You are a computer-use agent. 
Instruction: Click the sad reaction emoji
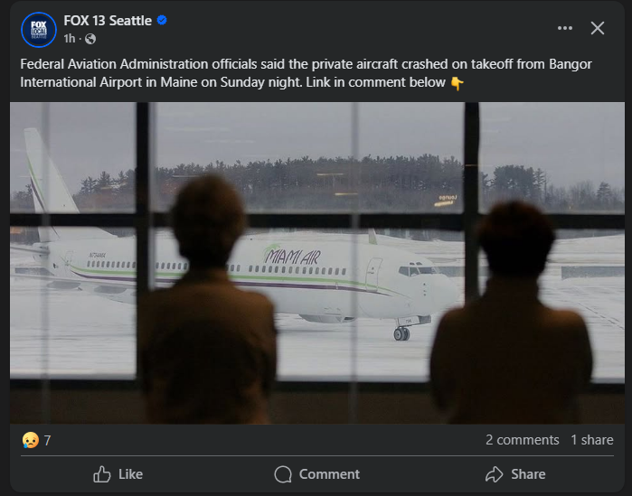pos(31,440)
